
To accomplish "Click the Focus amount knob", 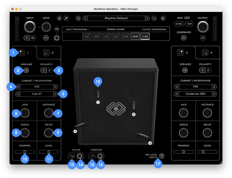I will pos(80,156).
